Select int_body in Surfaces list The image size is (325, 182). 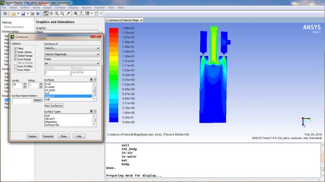coord(68,90)
